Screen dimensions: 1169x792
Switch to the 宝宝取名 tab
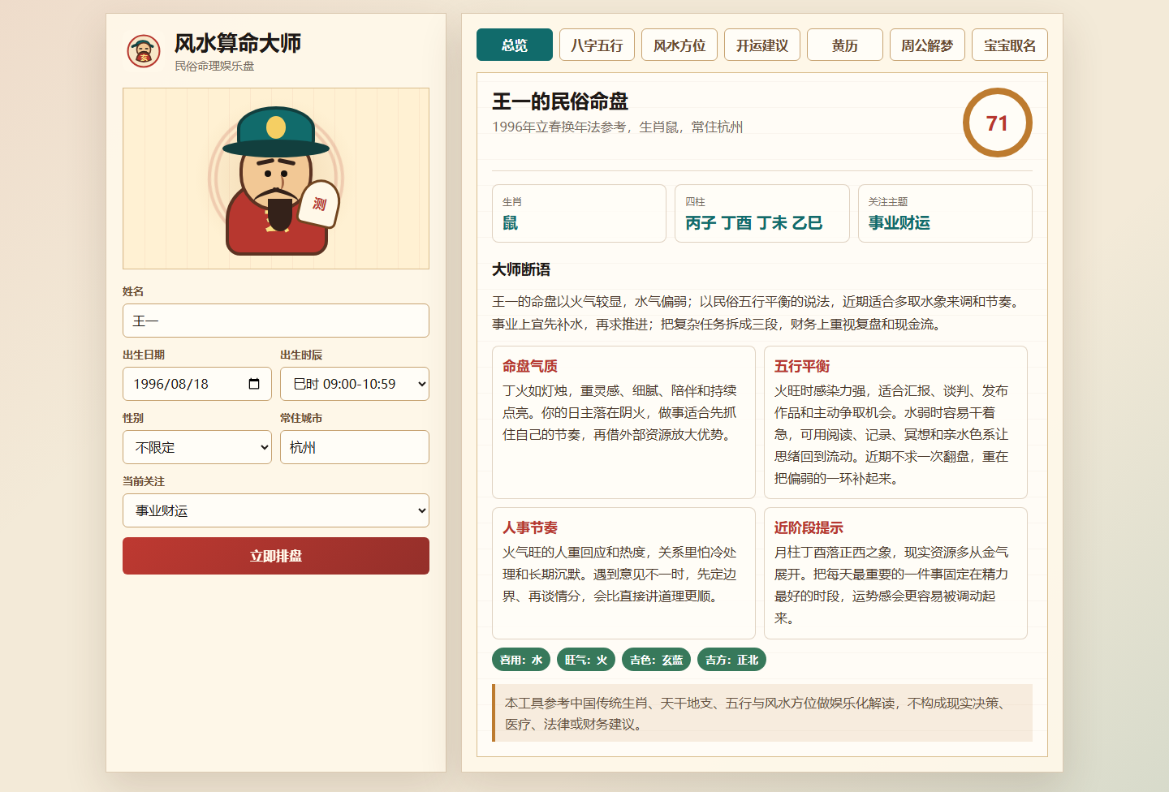point(1010,45)
